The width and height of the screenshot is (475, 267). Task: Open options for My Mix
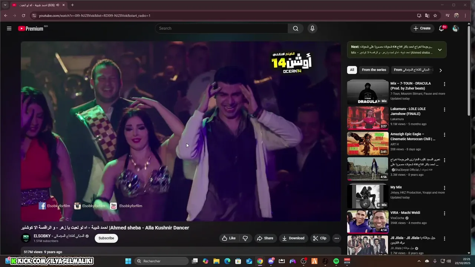pos(445,188)
